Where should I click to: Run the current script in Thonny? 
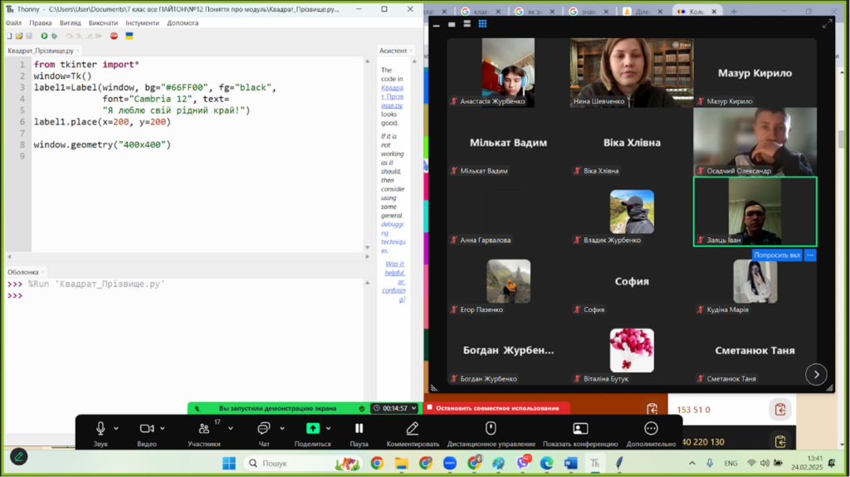44,36
